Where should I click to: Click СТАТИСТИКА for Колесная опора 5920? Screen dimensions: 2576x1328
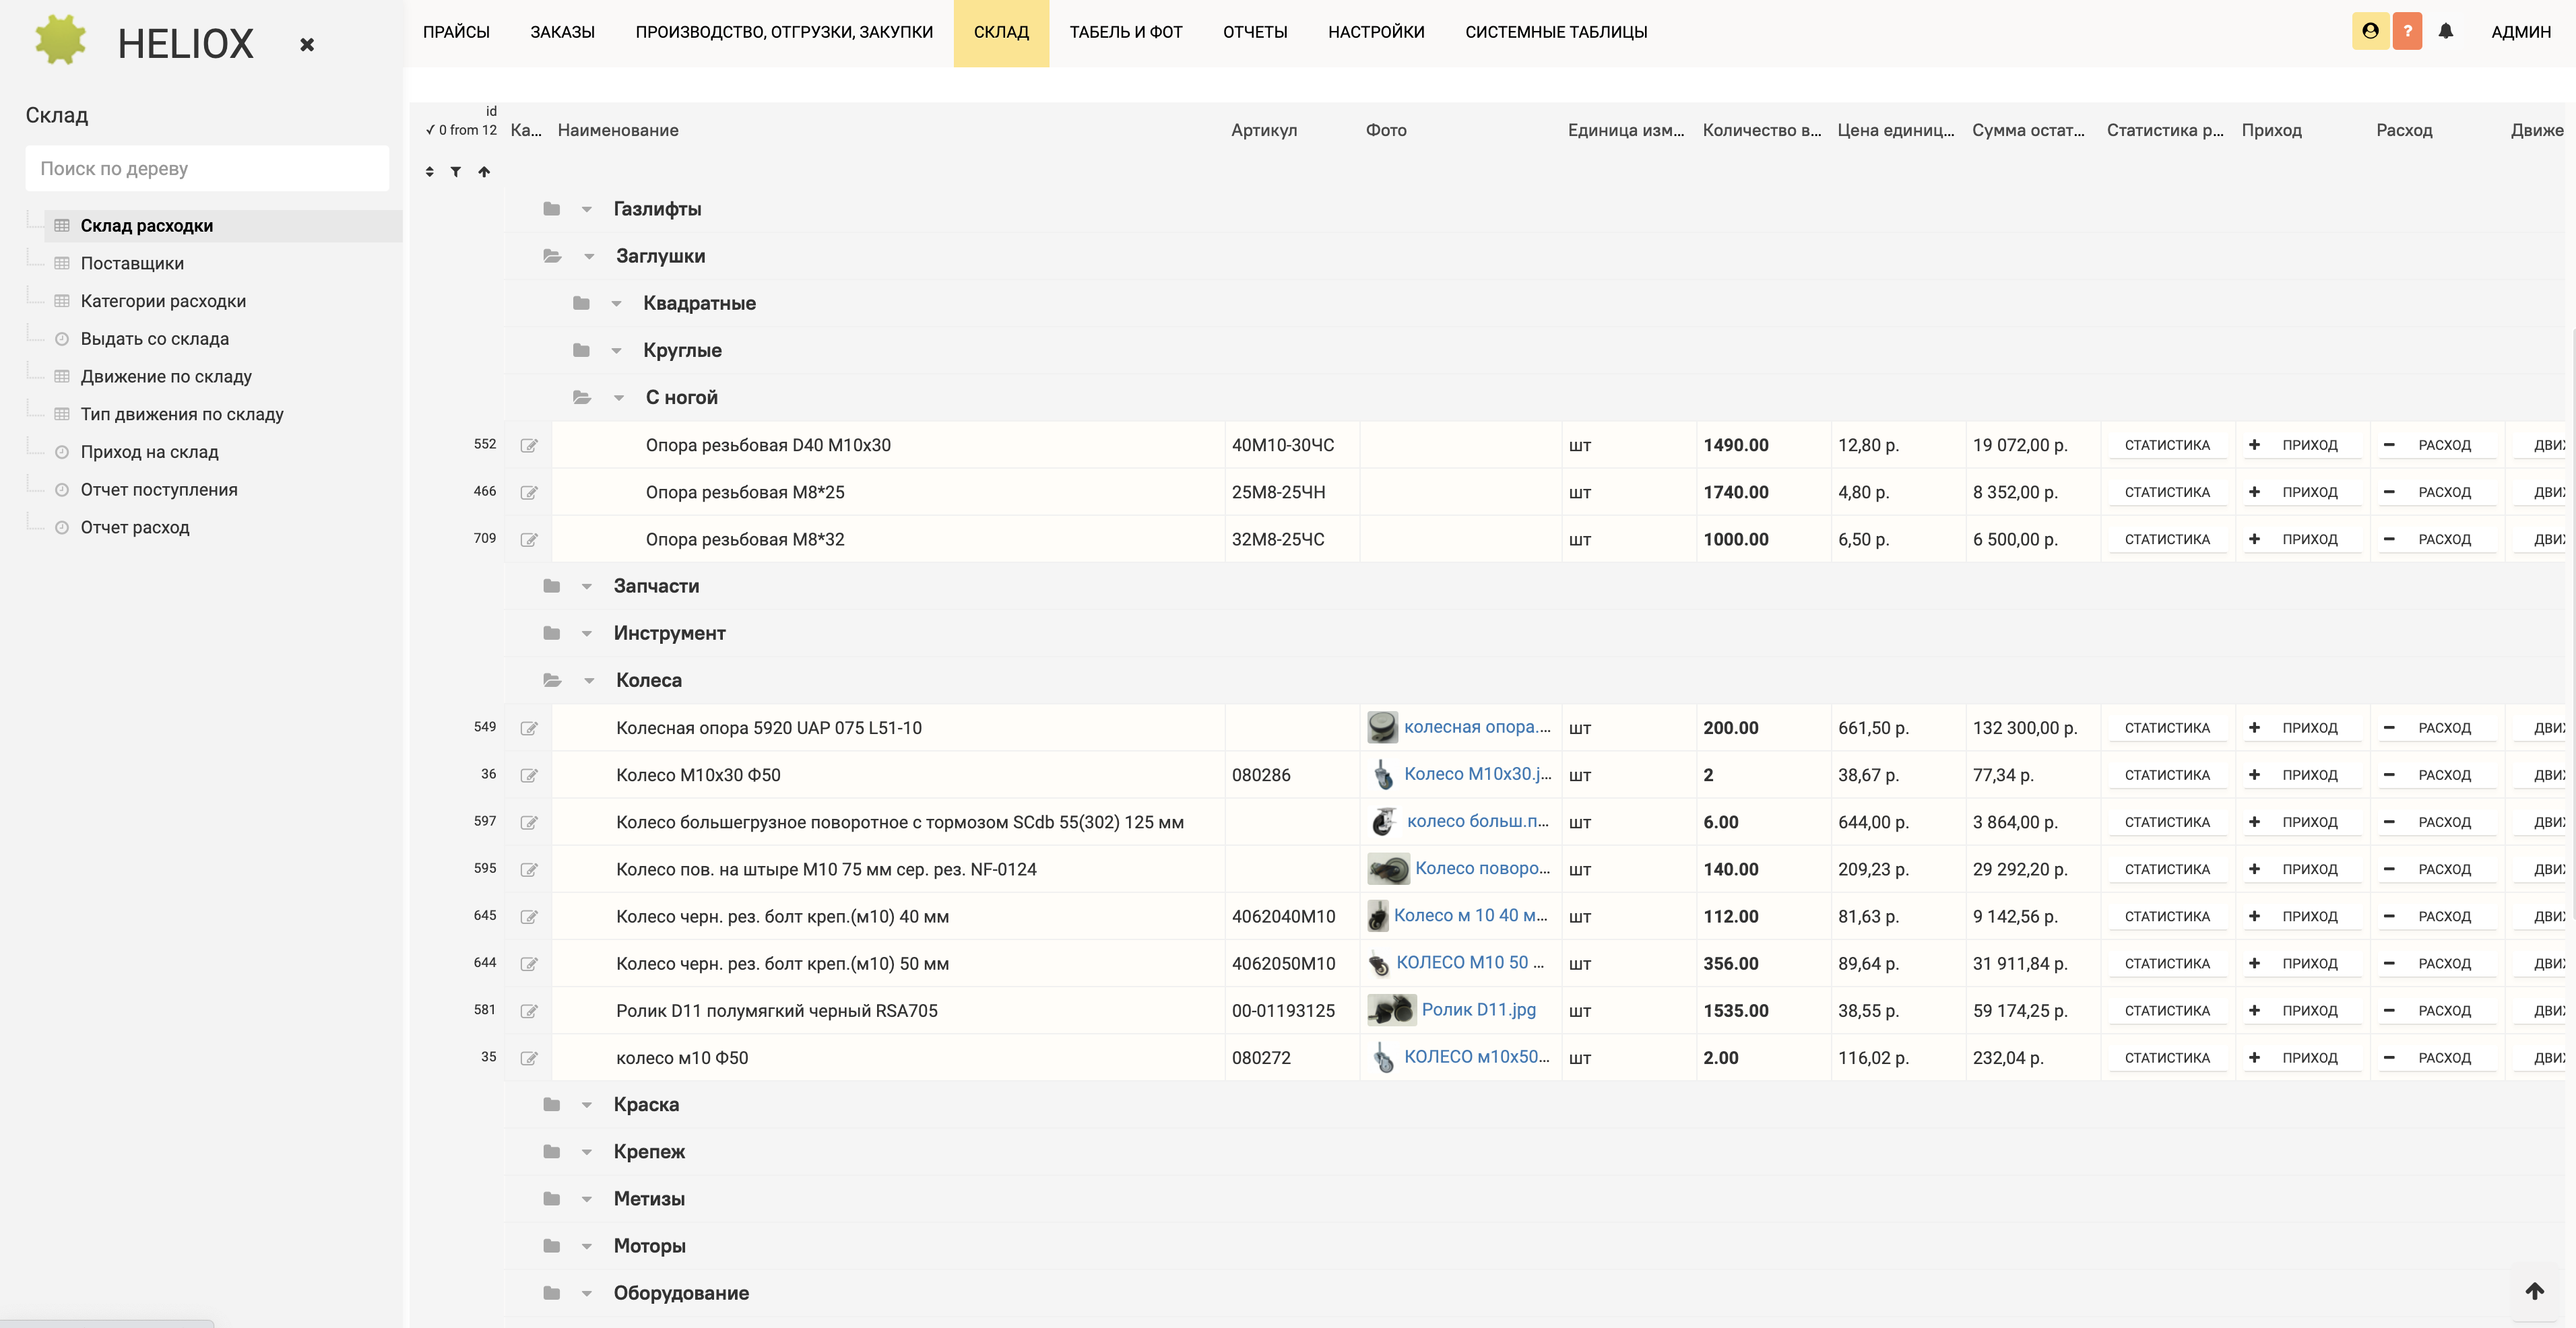pos(2167,728)
